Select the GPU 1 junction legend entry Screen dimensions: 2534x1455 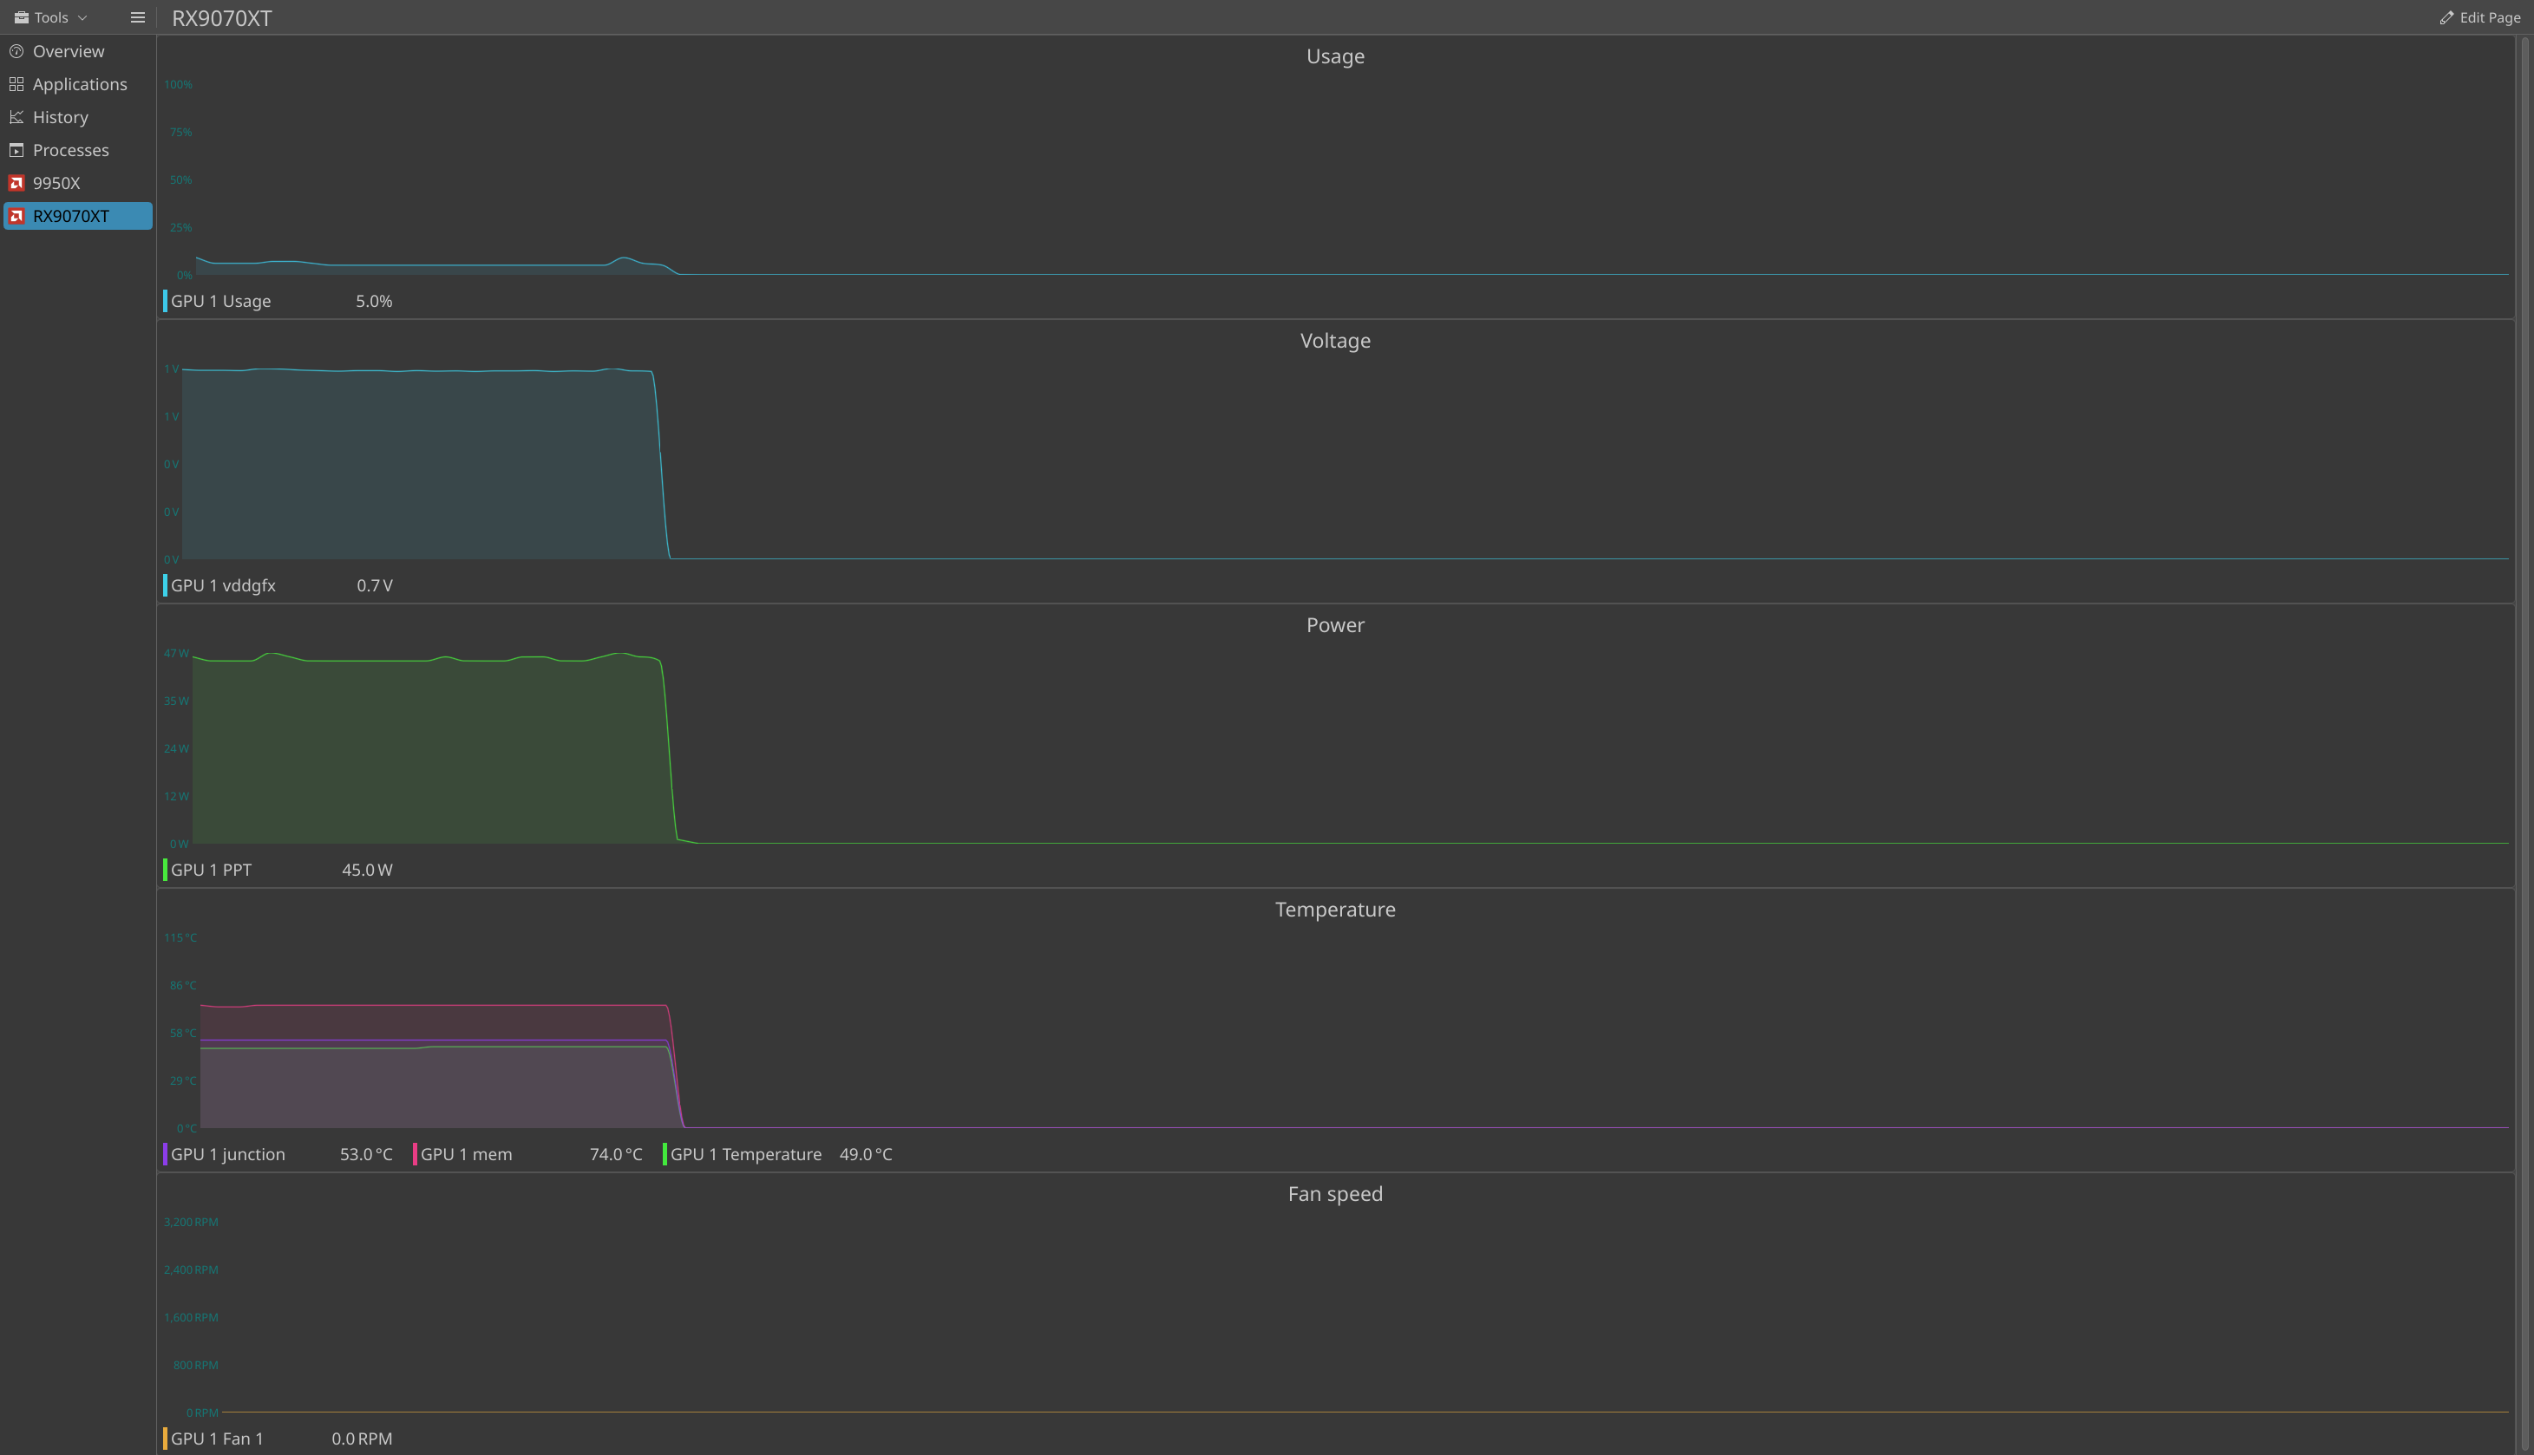point(228,1154)
